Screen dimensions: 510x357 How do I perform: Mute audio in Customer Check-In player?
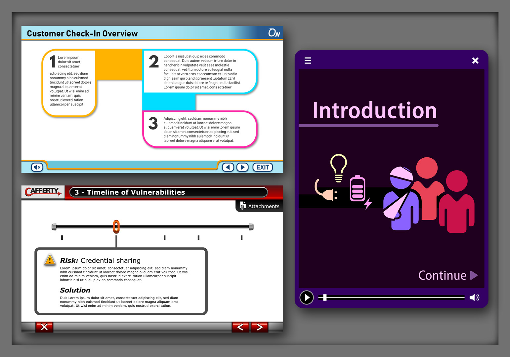(x=37, y=167)
